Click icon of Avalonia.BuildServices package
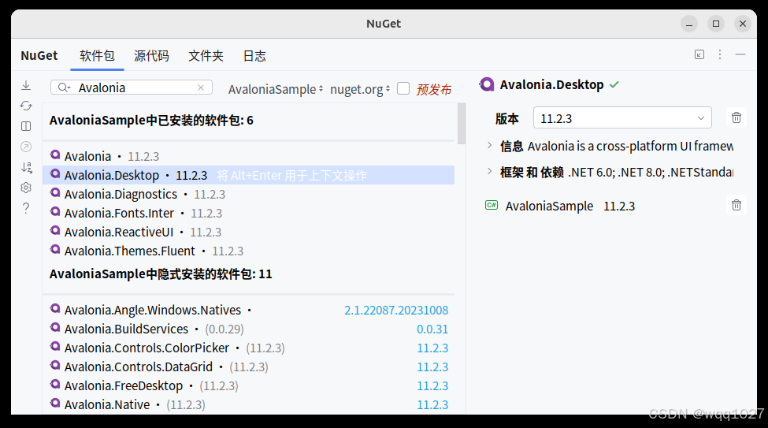 point(55,327)
